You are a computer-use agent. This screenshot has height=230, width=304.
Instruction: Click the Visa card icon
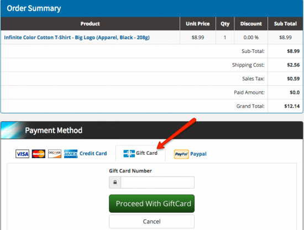[22, 154]
